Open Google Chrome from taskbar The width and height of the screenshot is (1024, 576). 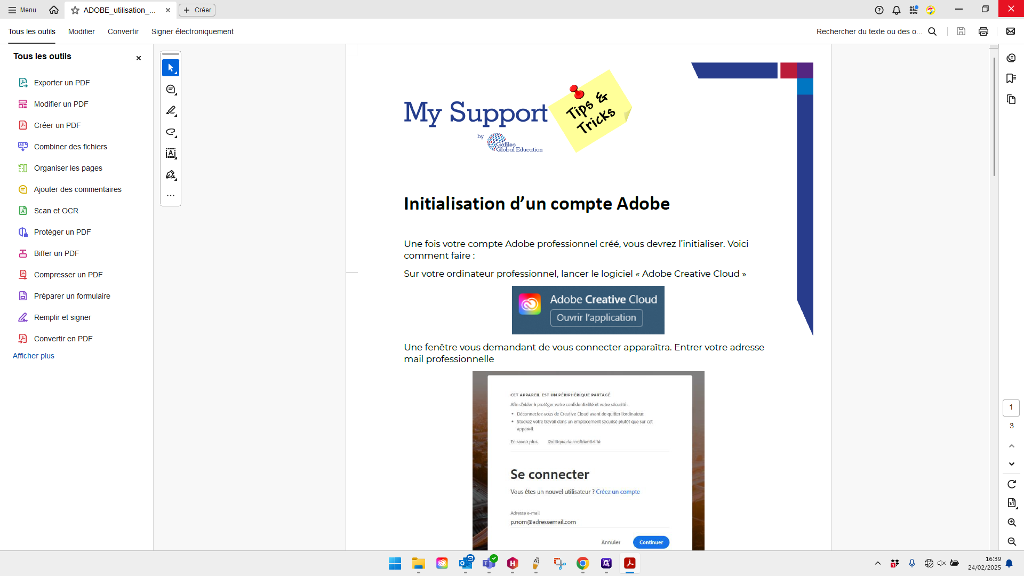pyautogui.click(x=582, y=563)
